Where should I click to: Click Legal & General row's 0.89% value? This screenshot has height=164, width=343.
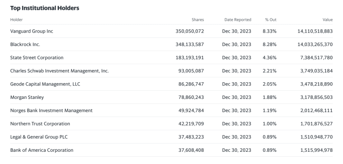tap(269, 137)
